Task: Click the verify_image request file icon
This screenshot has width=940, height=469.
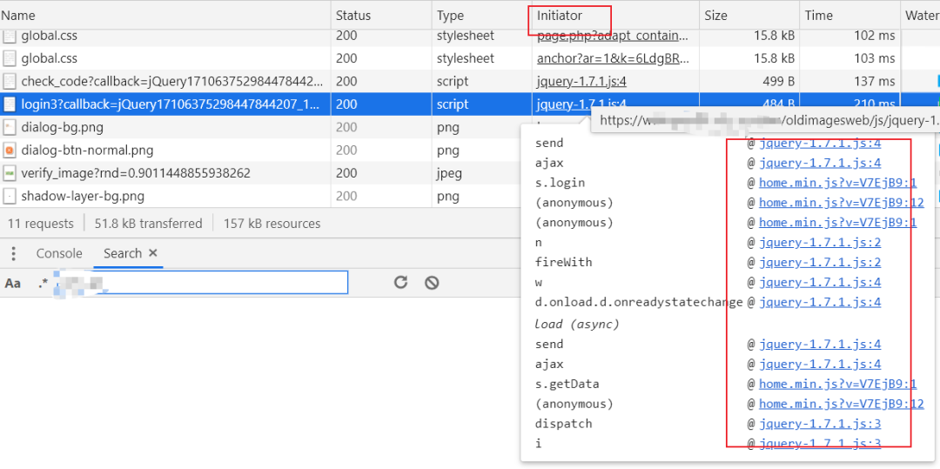Action: (x=9, y=173)
